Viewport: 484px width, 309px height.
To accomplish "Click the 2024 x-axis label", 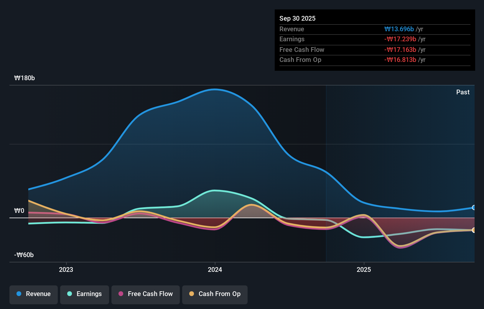I will coord(215,269).
